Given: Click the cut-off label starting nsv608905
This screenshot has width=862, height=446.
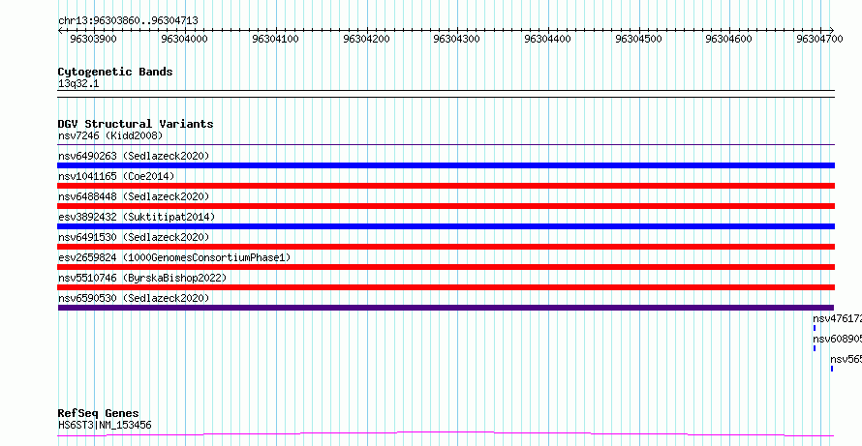Looking at the screenshot, I should pos(837,339).
